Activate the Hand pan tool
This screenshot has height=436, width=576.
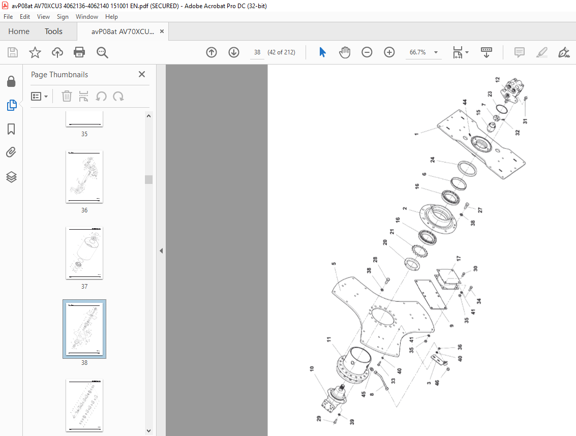click(x=345, y=52)
